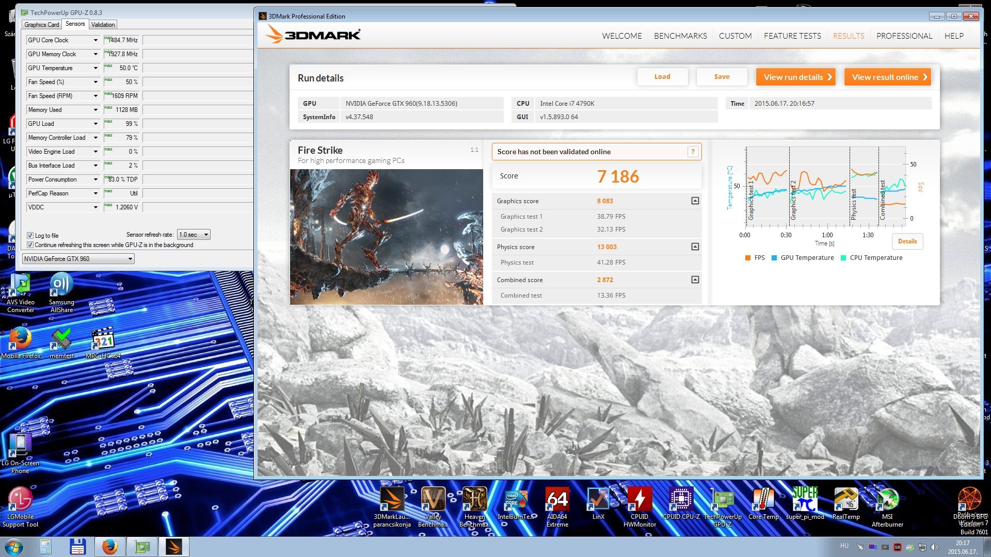
Task: Open IntelBurnTest desktop shortcut
Action: 516,503
